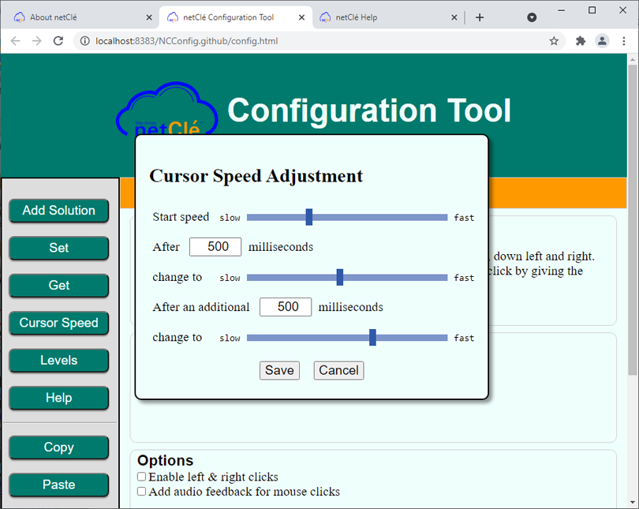The height and width of the screenshot is (509, 639).
Task: View site information icon in address bar
Action: (84, 41)
